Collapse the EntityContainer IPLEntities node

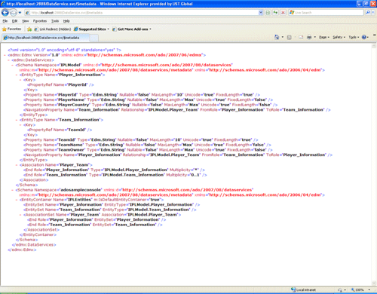17,200
